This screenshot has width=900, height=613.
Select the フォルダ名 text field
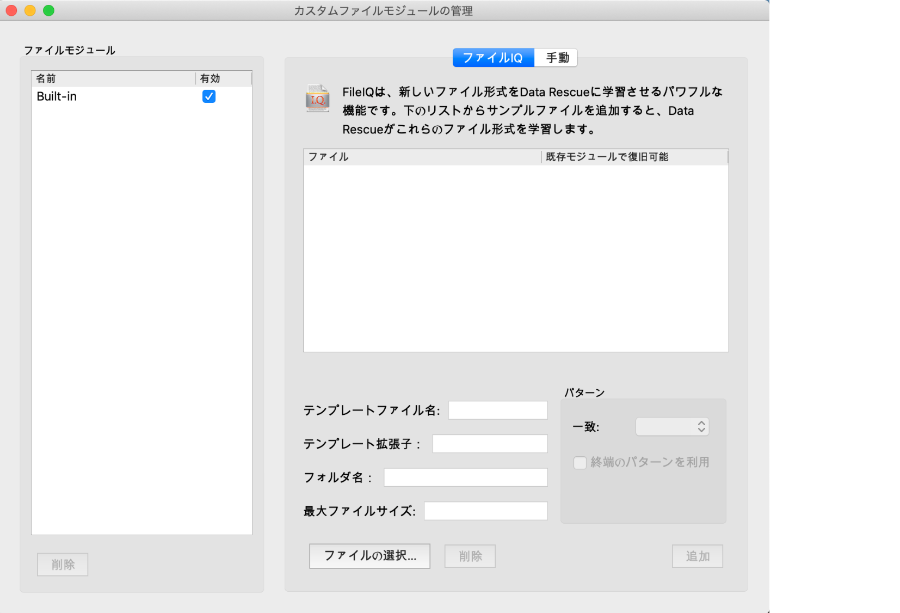pyautogui.click(x=465, y=477)
